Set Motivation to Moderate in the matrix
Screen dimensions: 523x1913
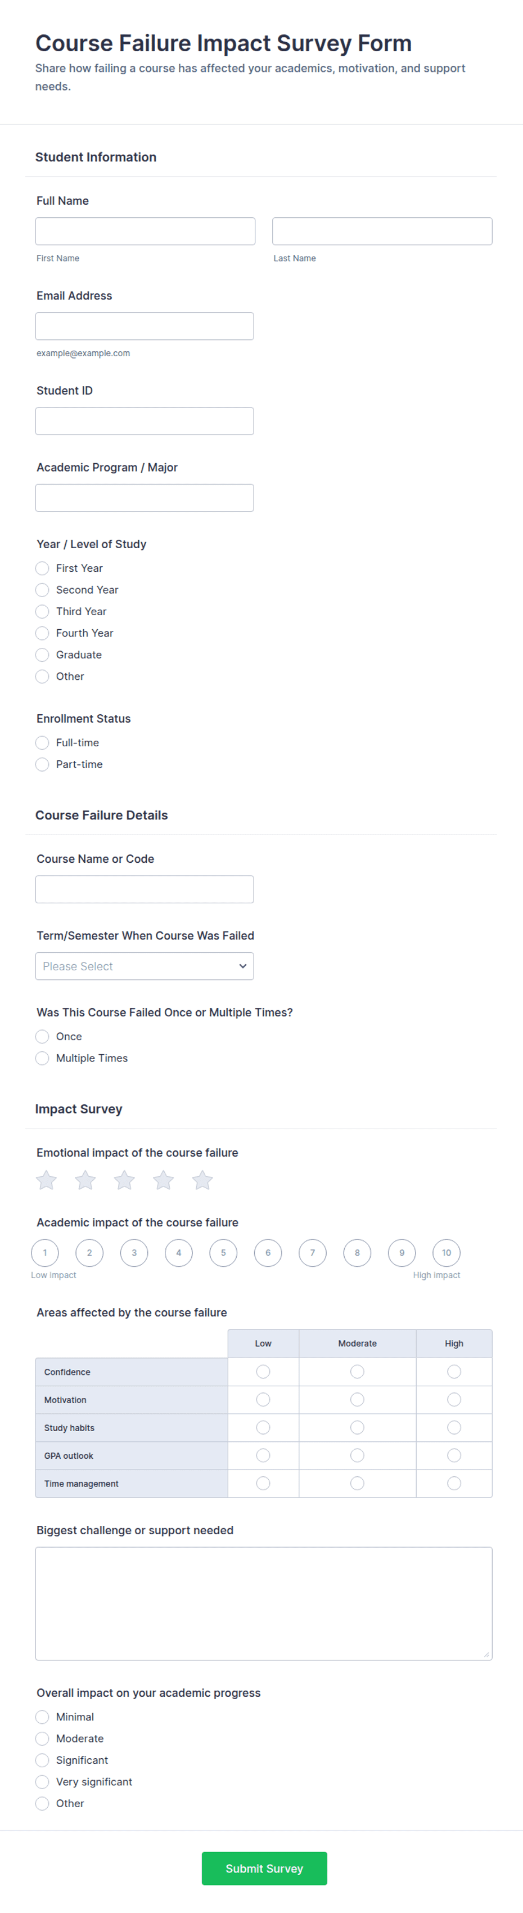tap(357, 1400)
